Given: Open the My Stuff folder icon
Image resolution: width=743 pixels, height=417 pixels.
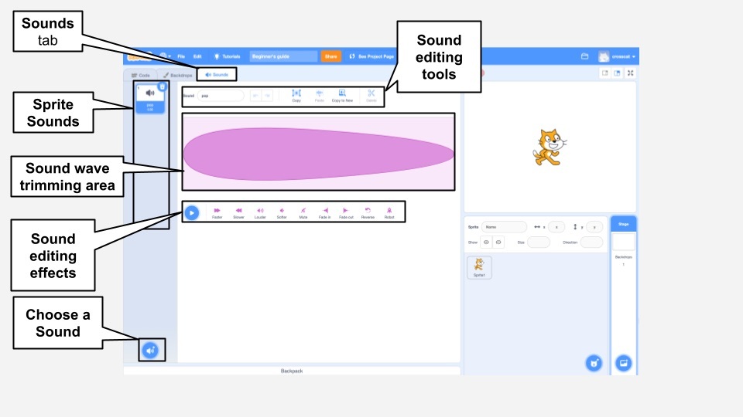Looking at the screenshot, I should pyautogui.click(x=585, y=56).
